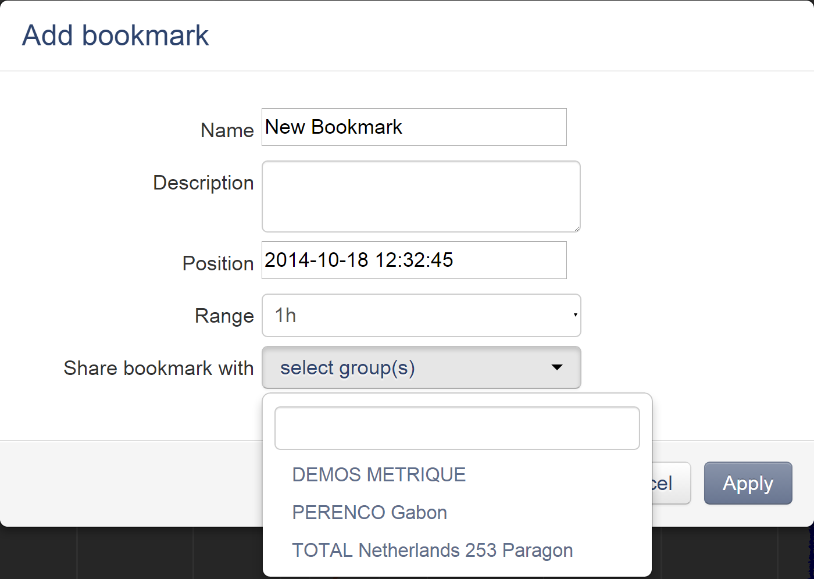Screen dimensions: 814x579
Task: Click the Position label
Action: (218, 263)
